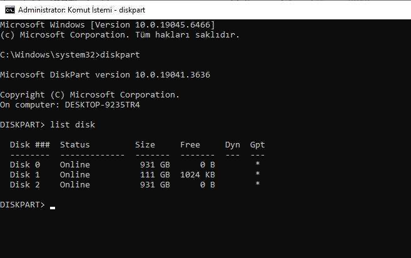Click the 'Size' column header

tap(145, 145)
